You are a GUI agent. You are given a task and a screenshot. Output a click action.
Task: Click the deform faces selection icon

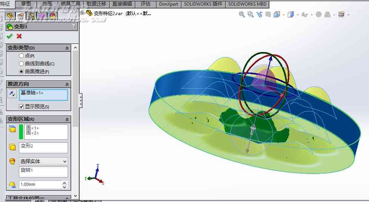click(12, 129)
